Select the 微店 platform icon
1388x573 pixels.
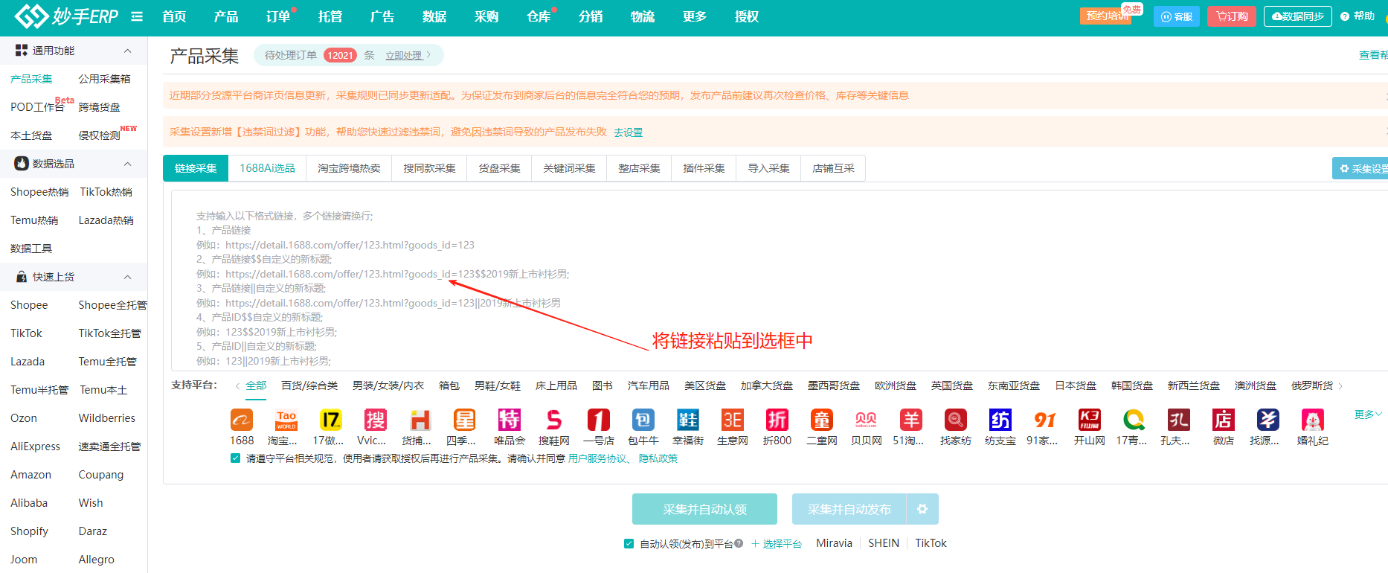coord(1224,420)
